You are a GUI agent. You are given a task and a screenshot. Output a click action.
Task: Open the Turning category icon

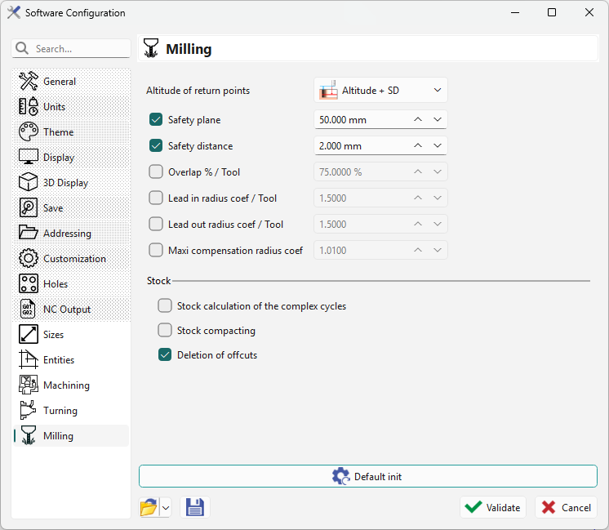click(x=29, y=410)
